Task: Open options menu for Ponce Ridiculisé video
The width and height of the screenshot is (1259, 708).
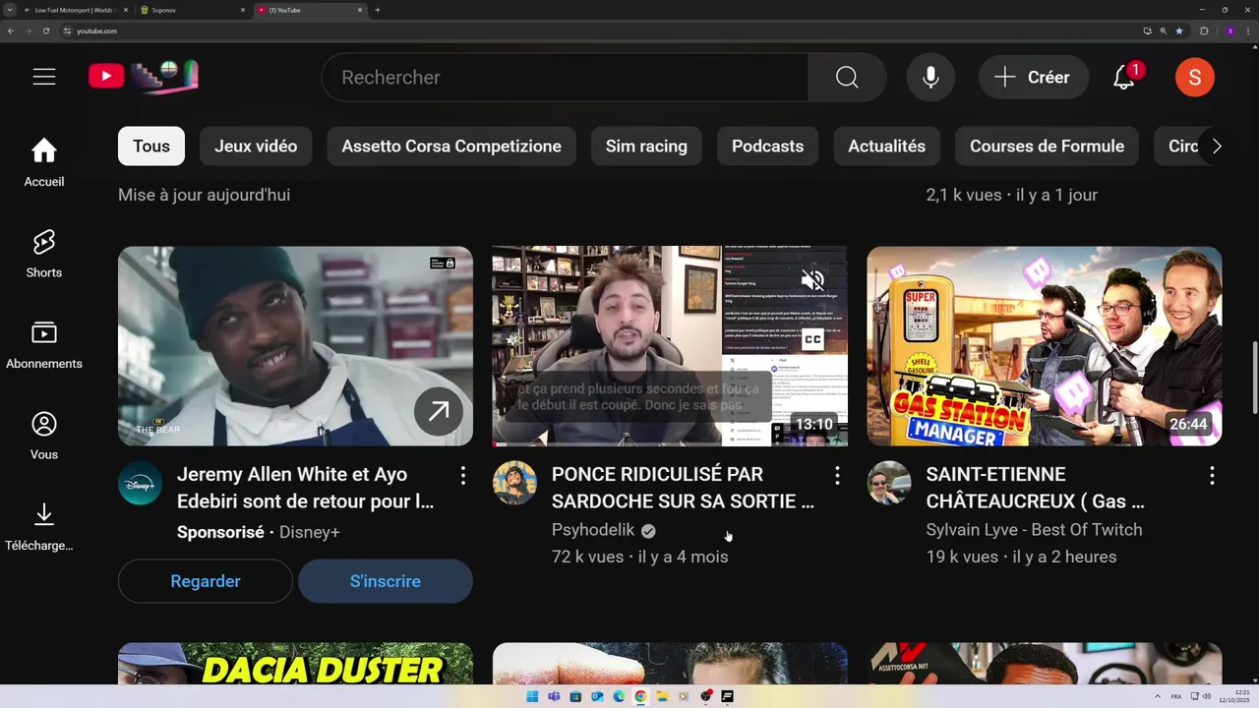Action: pyautogui.click(x=837, y=476)
